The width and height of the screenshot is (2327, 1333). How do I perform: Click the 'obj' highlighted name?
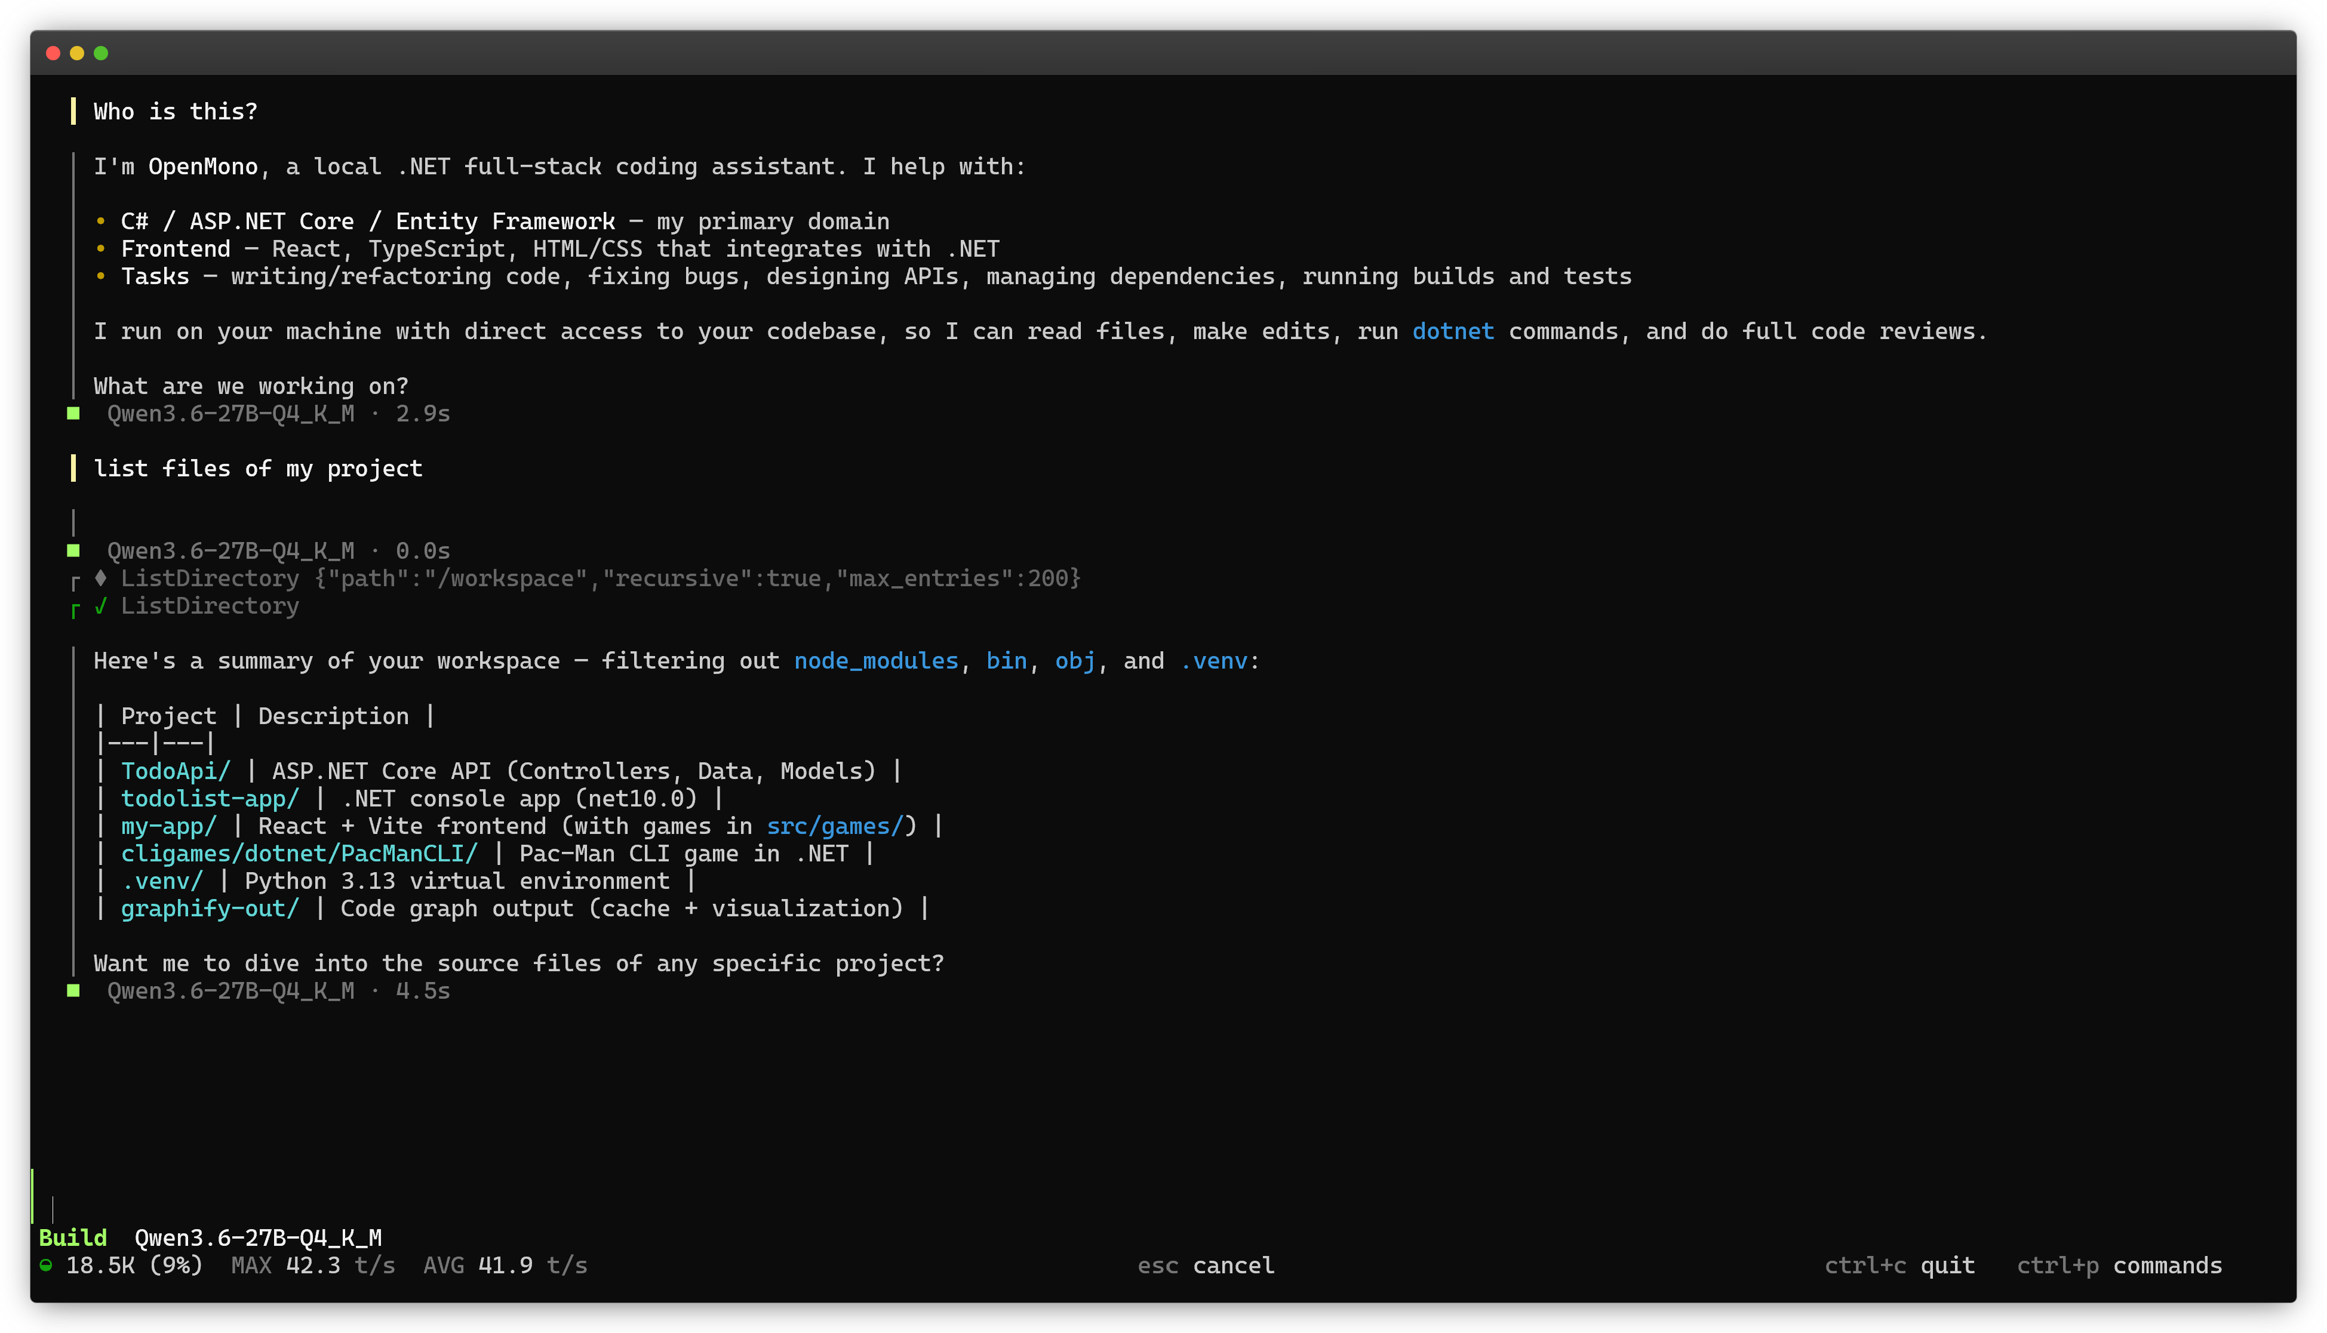(1075, 661)
